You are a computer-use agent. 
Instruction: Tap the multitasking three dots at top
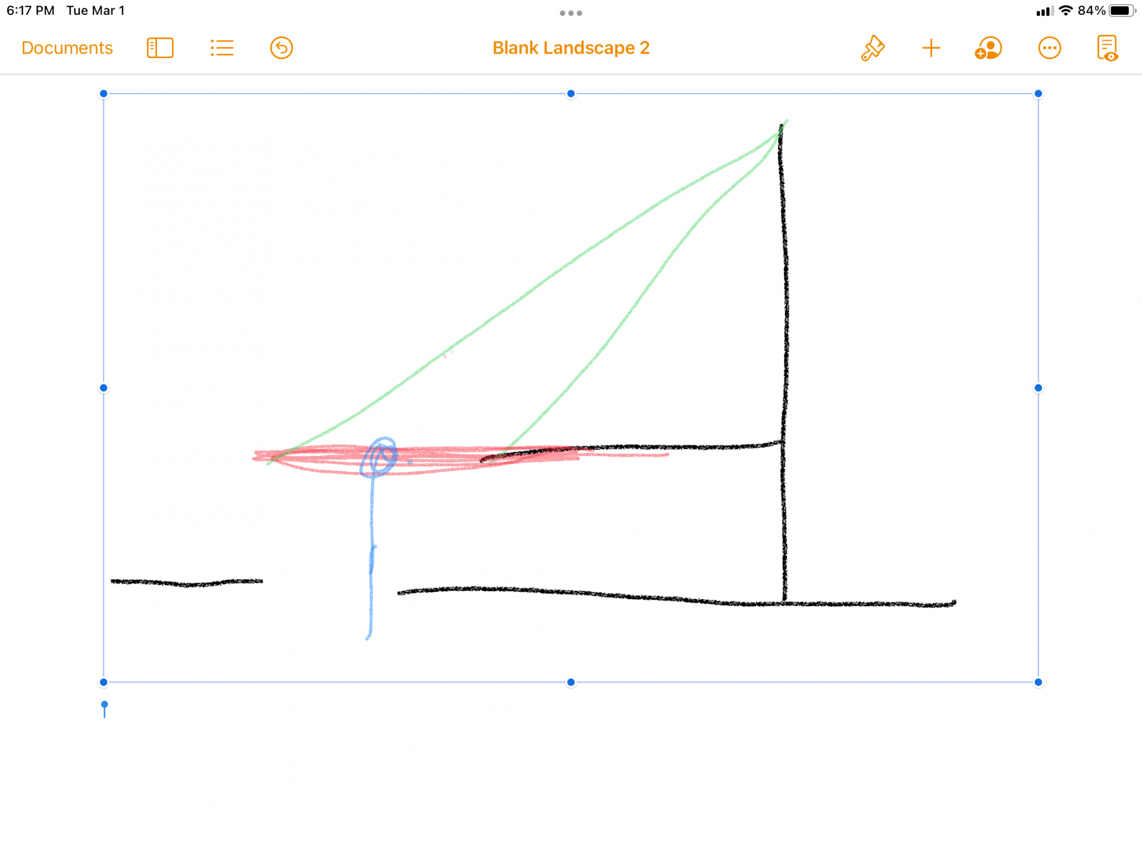click(571, 13)
